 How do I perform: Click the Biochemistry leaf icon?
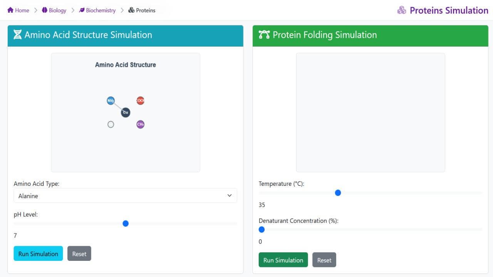click(x=82, y=10)
